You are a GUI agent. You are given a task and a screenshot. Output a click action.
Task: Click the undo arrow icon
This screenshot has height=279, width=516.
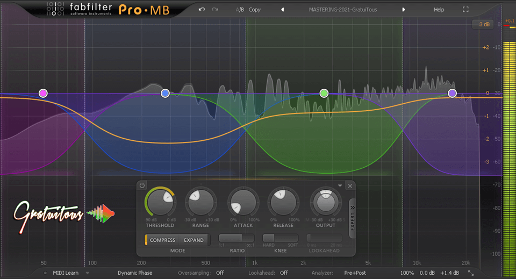(202, 10)
